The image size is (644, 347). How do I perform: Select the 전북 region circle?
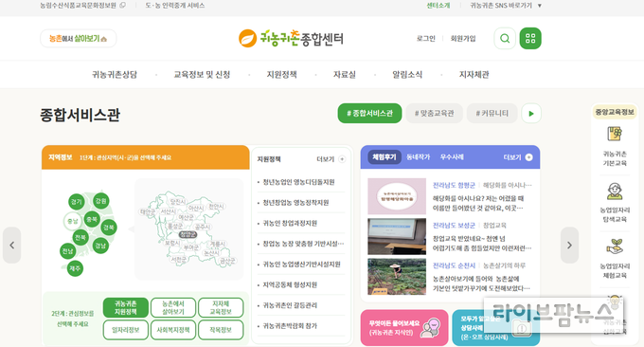point(80,237)
